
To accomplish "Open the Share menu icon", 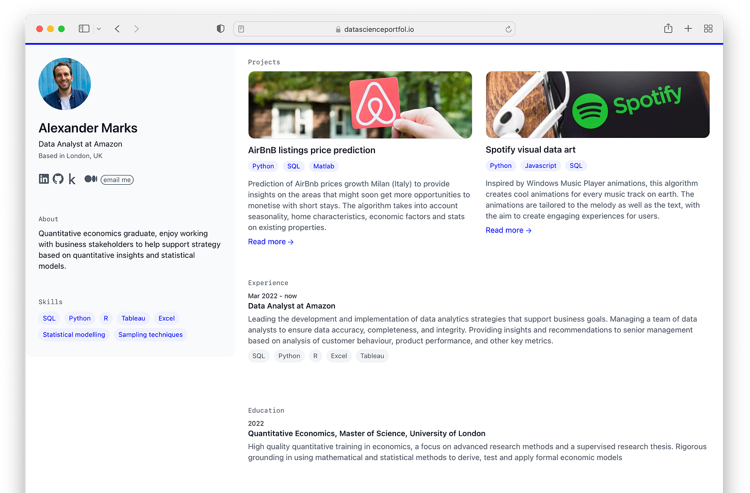I will [x=668, y=28].
